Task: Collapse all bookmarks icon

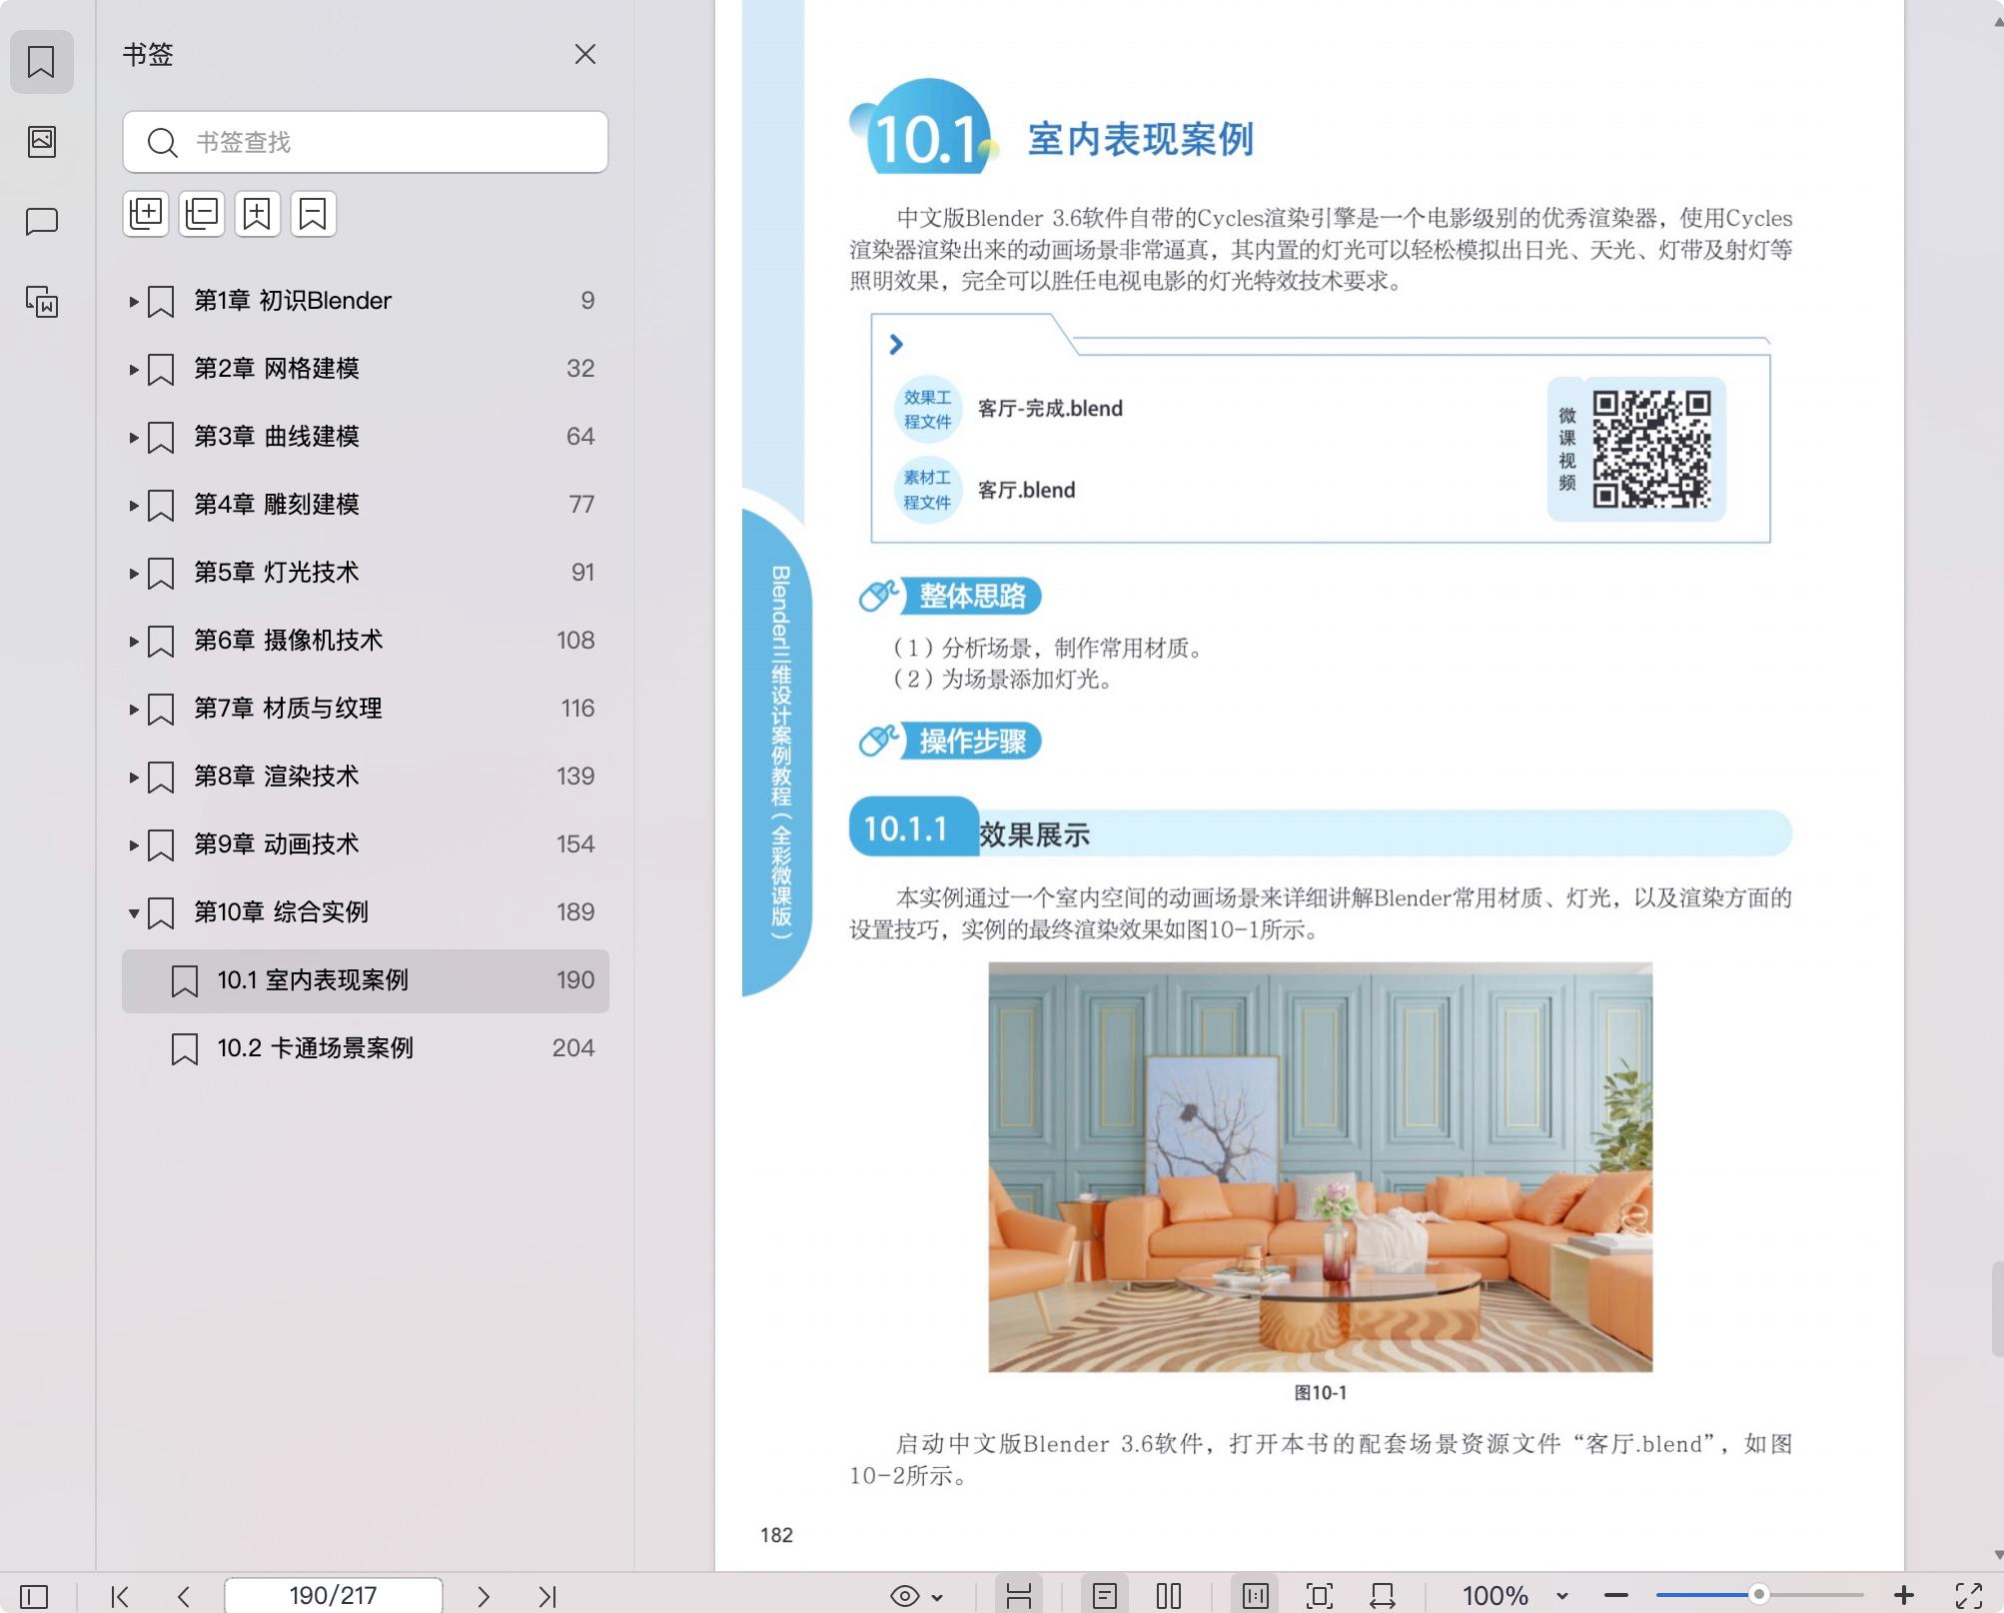Action: (x=202, y=214)
